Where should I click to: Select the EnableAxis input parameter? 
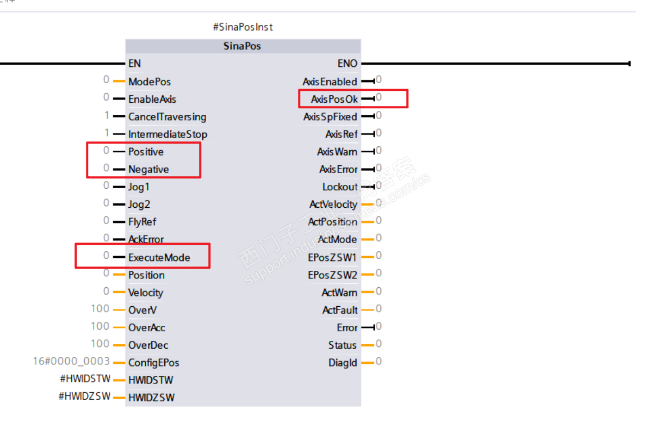click(152, 100)
